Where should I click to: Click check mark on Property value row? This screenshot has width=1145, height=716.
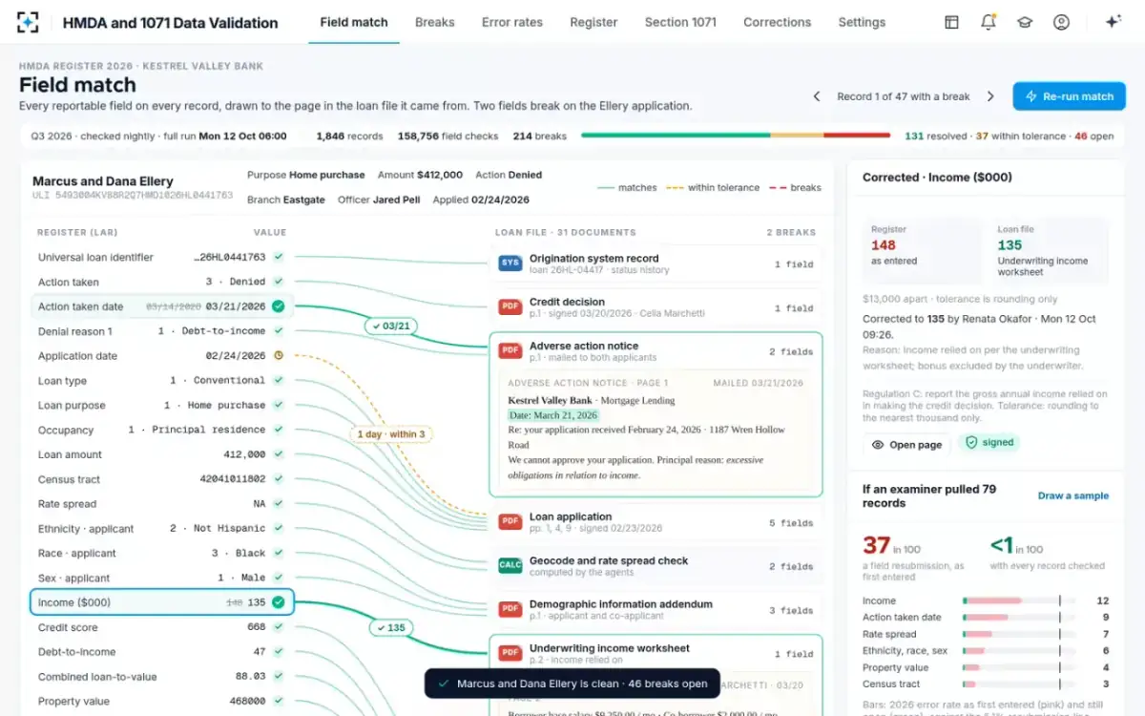[279, 701]
